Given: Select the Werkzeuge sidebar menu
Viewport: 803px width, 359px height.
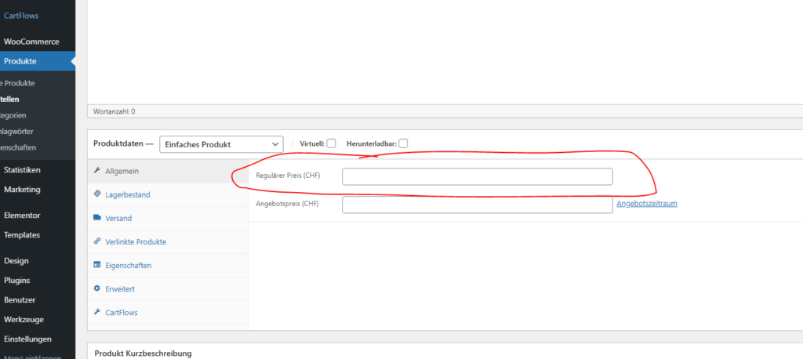Looking at the screenshot, I should tap(24, 319).
